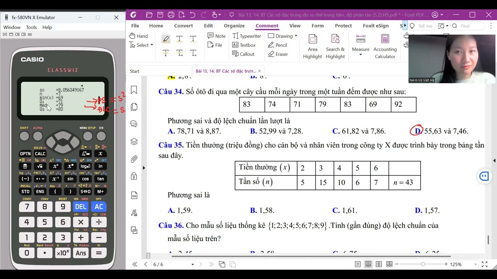Click the AC button on the calculator
497x279 pixels.
pos(99,207)
